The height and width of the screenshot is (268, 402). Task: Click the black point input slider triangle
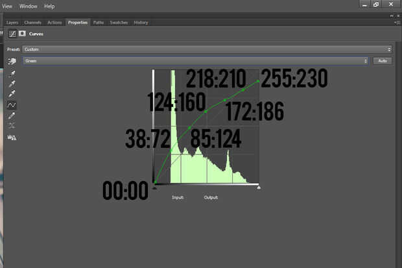point(154,188)
